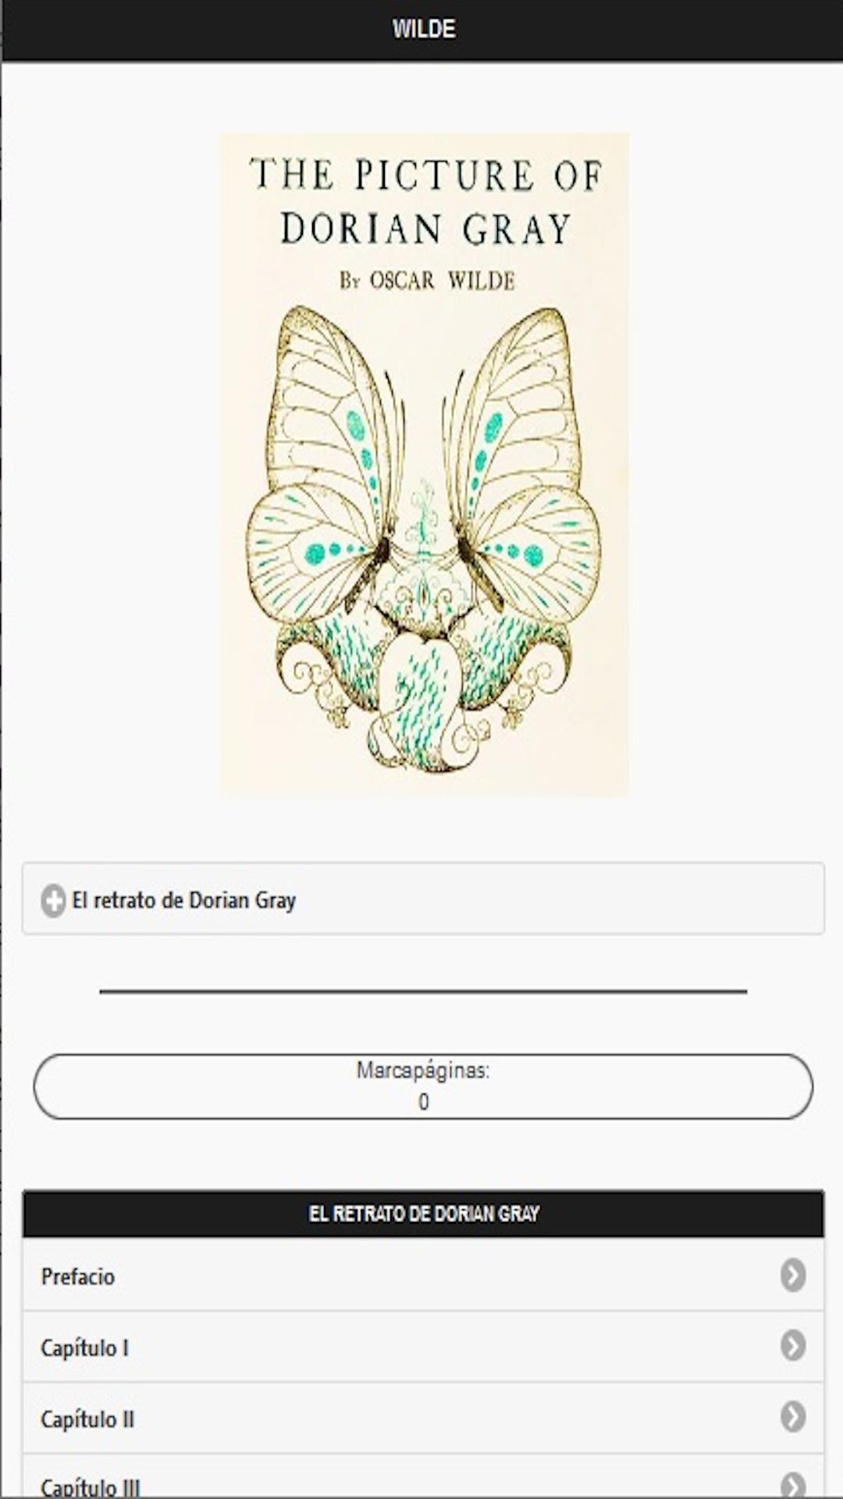
Task: Expand the El retrato de Dorian Gray collapsible section
Action: tap(423, 899)
